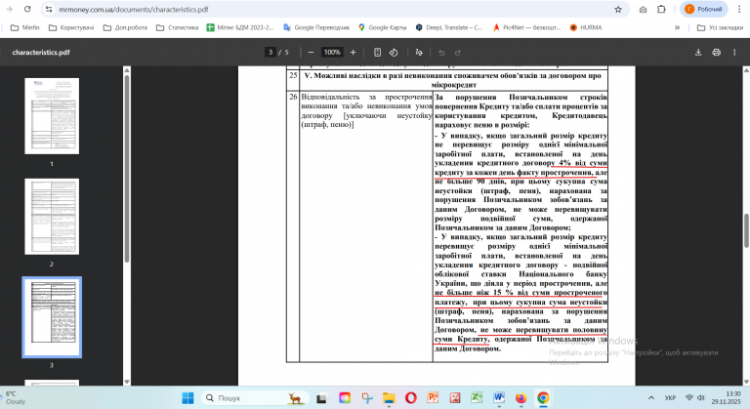The image size is (750, 409).
Task: Click the Відповідальність за прострочення cell text
Action: pyautogui.click(x=366, y=110)
